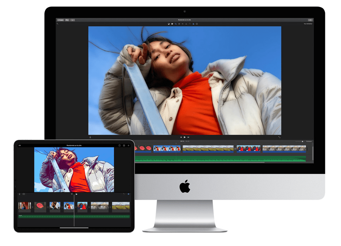
Task: Tap the camera icon on the iPad toolbar
Action: [23, 194]
